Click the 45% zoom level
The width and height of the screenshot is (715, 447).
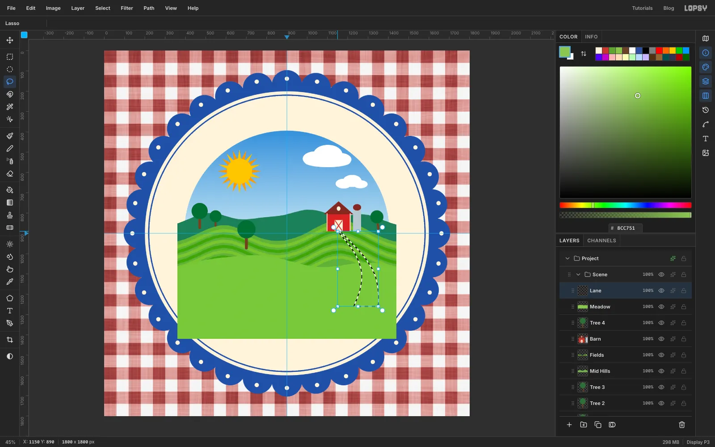(10, 442)
